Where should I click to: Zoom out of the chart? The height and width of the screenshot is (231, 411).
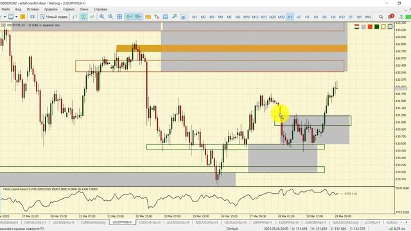click(x=110, y=17)
